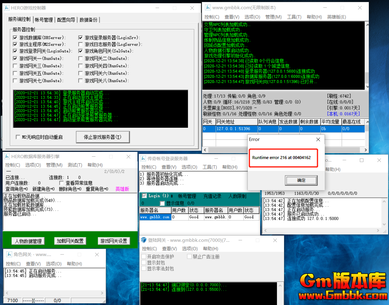Image resolution: width=389 pixels, height=305 pixels.
Task: Enable 游戏日志服务器 (LogServer) checkbox
Action: pyautogui.click(x=80, y=45)
